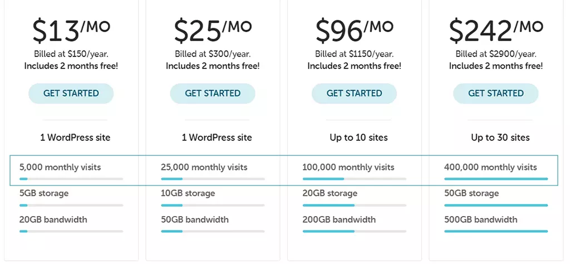Click the 20GB bandwidth label
Image resolution: width=570 pixels, height=264 pixels.
[53, 219]
